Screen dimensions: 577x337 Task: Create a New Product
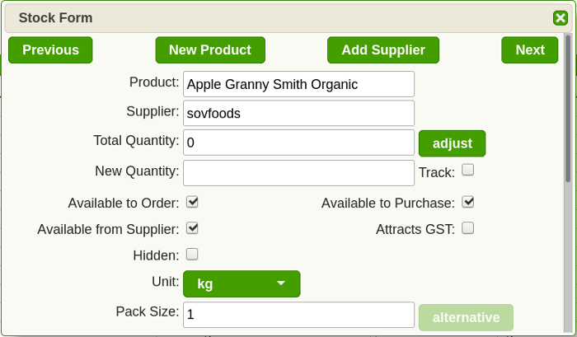click(x=210, y=50)
